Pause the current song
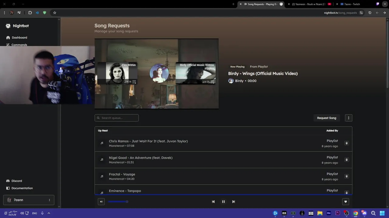This screenshot has width=389, height=218. (x=223, y=202)
